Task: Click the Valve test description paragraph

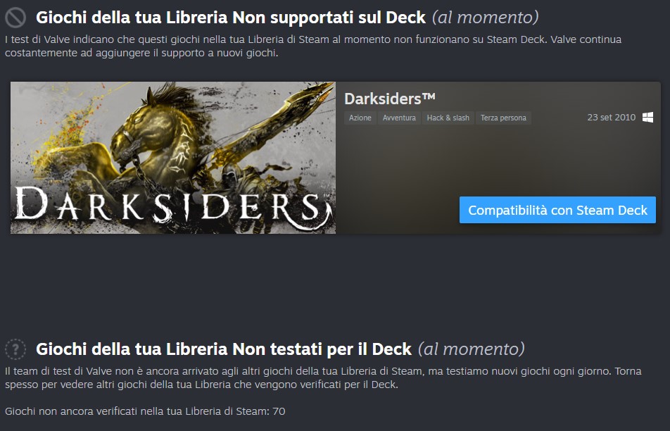Action: tap(313, 46)
